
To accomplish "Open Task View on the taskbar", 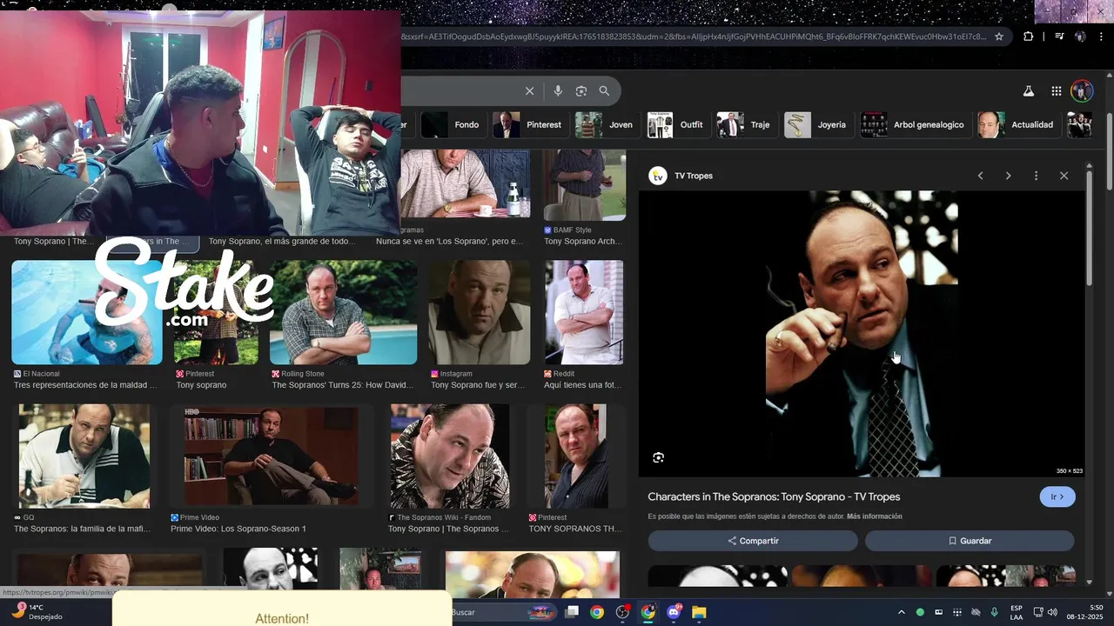I will [572, 612].
